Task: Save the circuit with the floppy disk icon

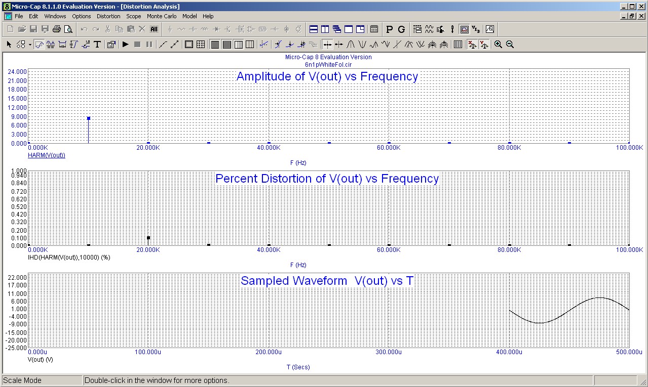Action: [33, 29]
